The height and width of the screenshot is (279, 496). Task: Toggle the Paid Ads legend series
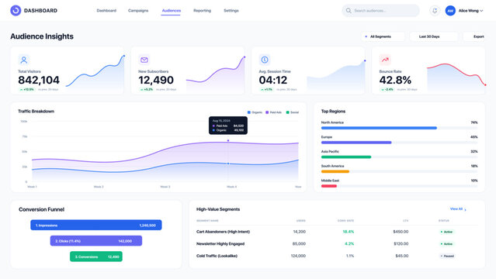tap(274, 112)
